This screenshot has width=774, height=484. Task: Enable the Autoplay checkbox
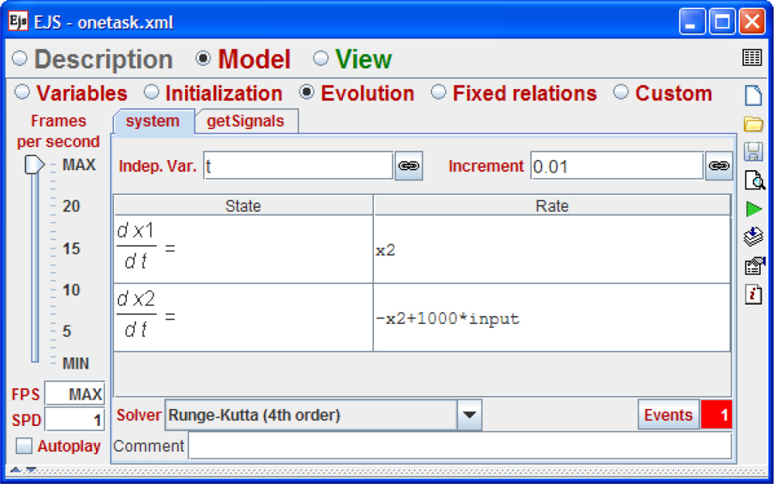pos(25,446)
